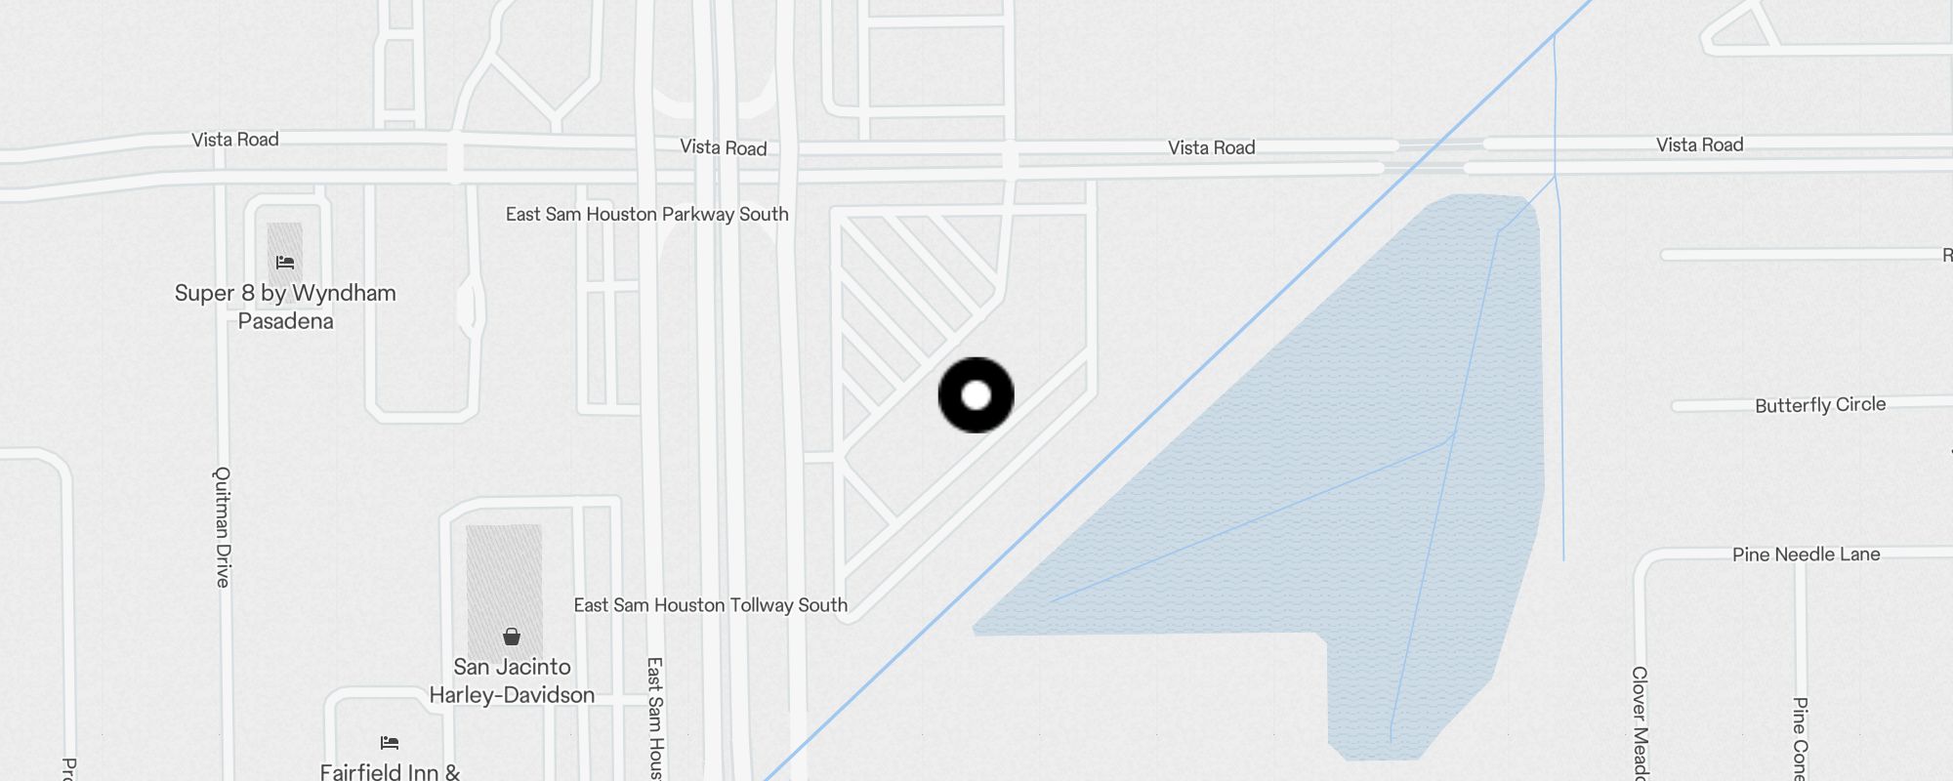The height and width of the screenshot is (781, 1953).
Task: Select the leftmost Vista Road label
Action: tap(235, 140)
